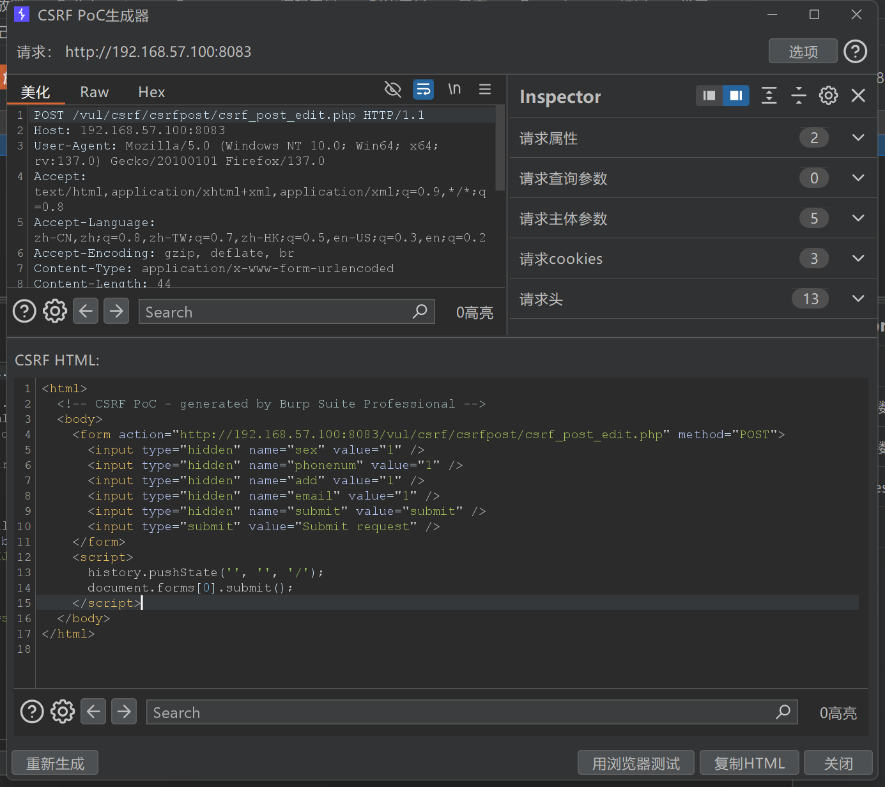Click the Inspector collapse-all sections icon
Screen dimensions: 885x787
[x=799, y=96]
